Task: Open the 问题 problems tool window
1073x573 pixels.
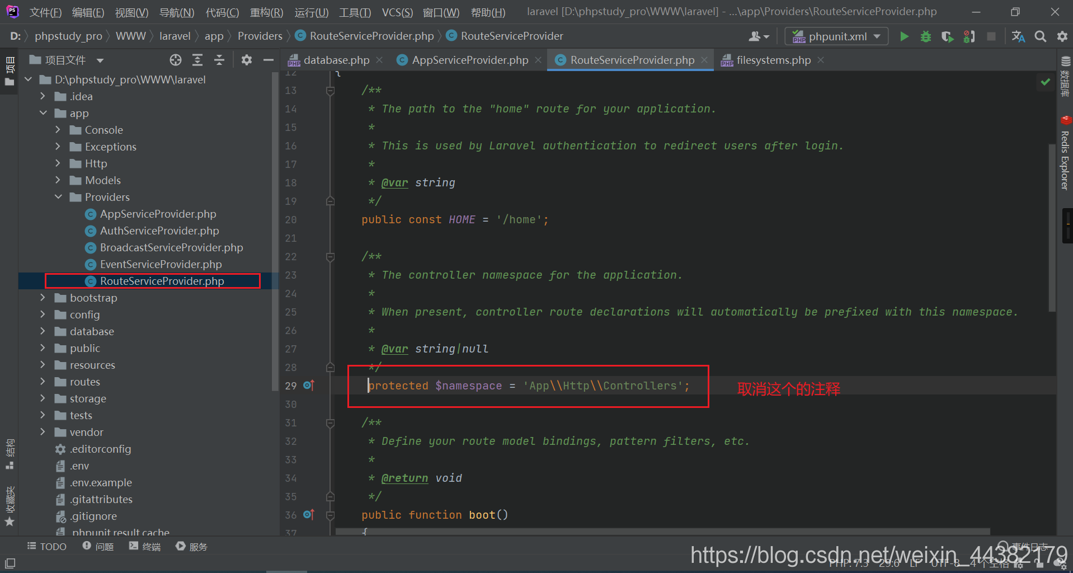Action: (x=98, y=546)
